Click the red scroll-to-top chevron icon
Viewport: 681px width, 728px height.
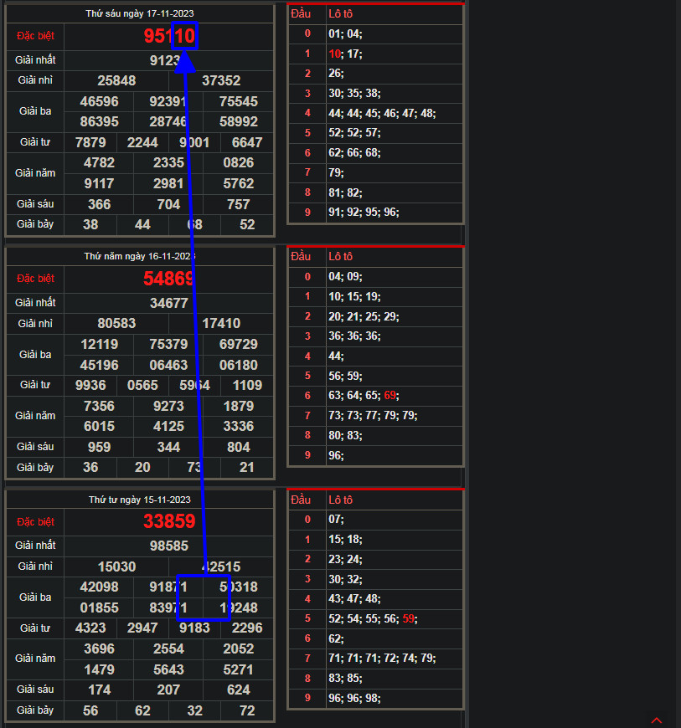point(657,720)
